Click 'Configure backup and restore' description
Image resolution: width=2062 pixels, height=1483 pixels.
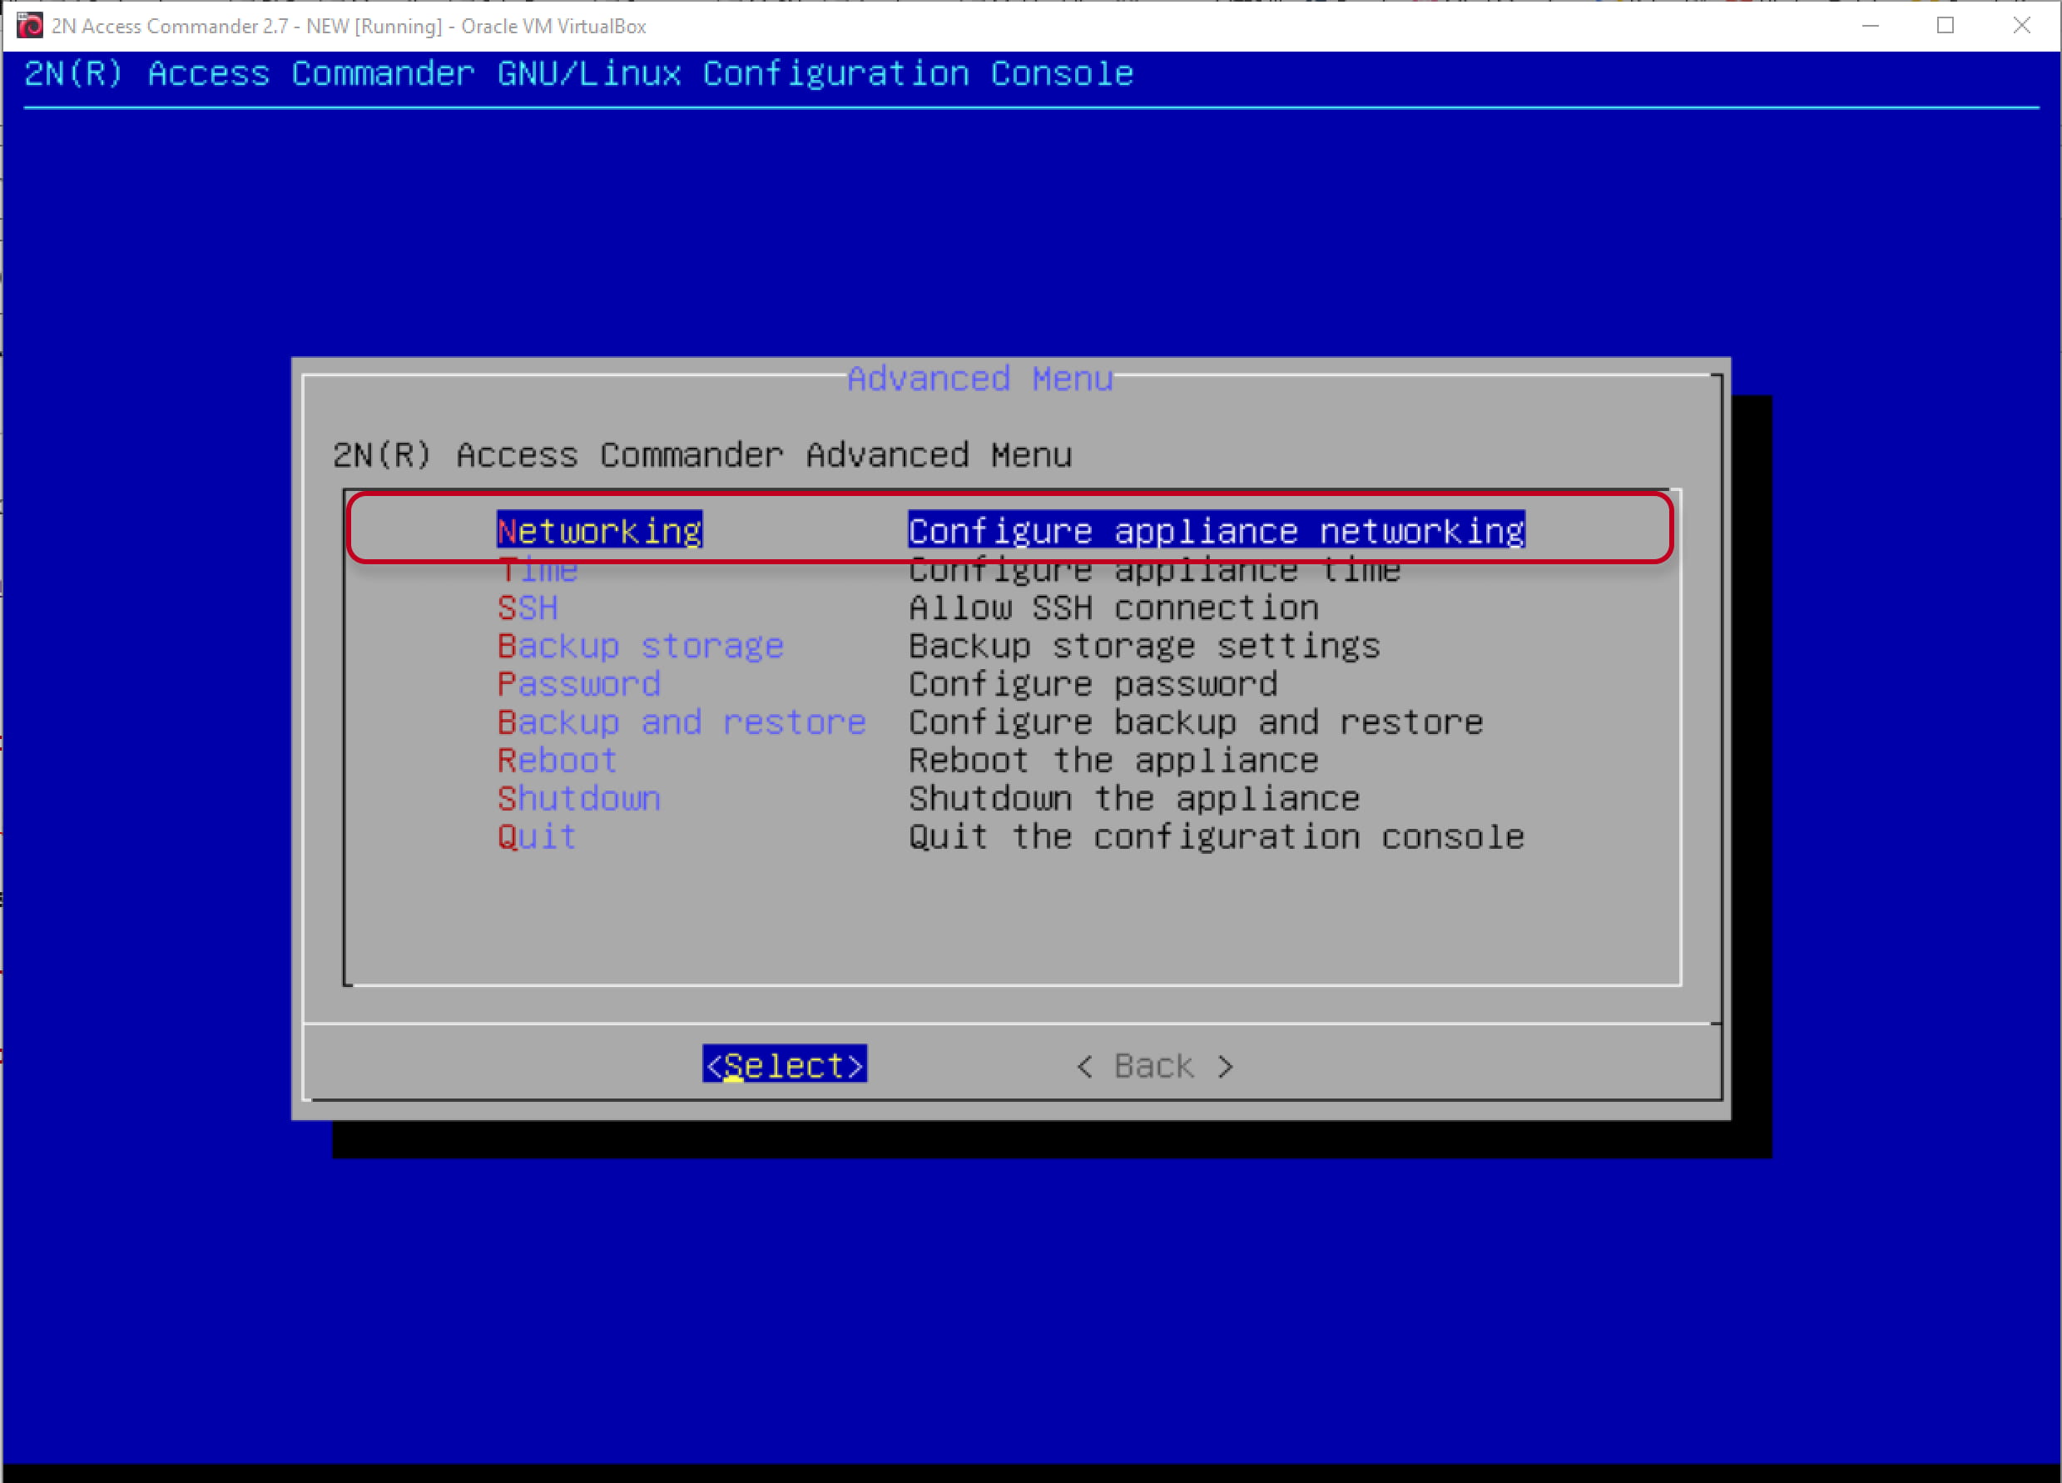pyautogui.click(x=1196, y=722)
